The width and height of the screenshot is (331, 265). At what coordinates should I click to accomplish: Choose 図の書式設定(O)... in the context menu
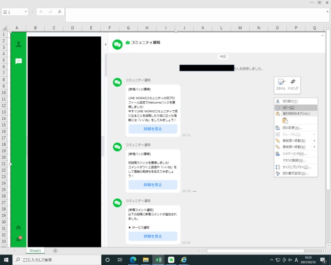296,173
